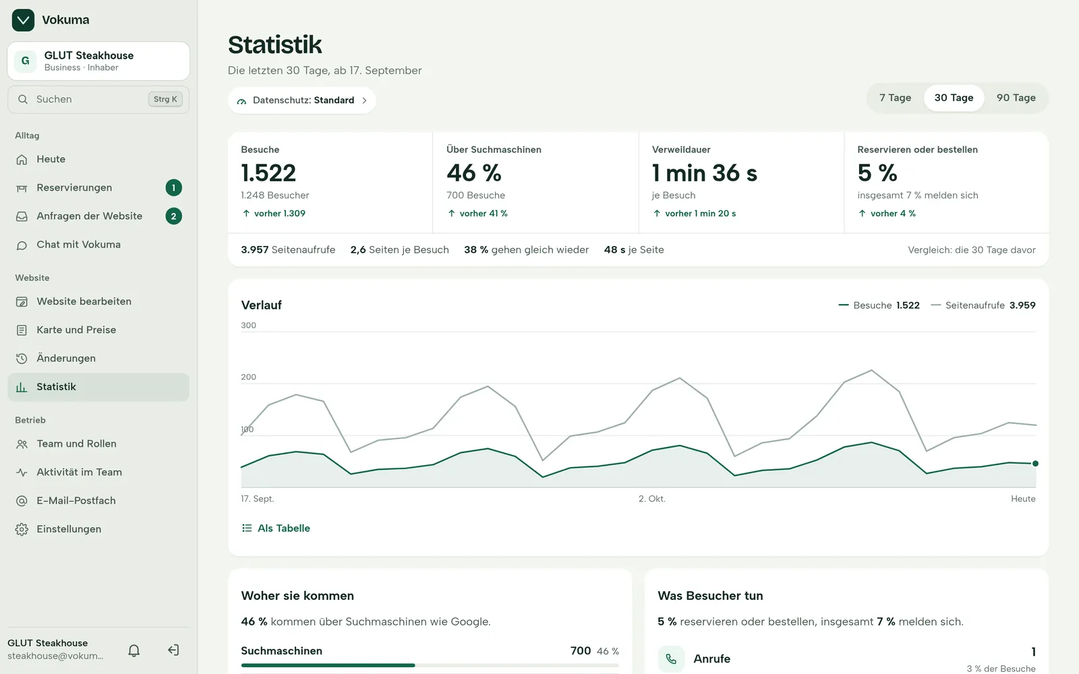The height and width of the screenshot is (674, 1079).
Task: Click the Karte und Preise menu icon
Action: (22, 330)
